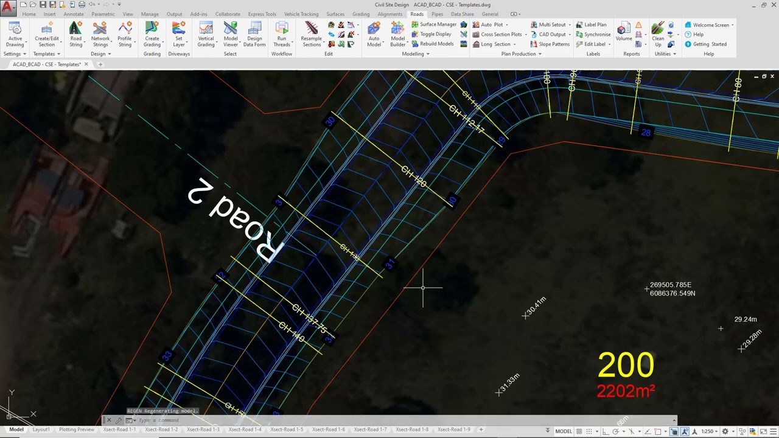Switch to the Home ribbon tab
This screenshot has height=438, width=779.
(29, 14)
